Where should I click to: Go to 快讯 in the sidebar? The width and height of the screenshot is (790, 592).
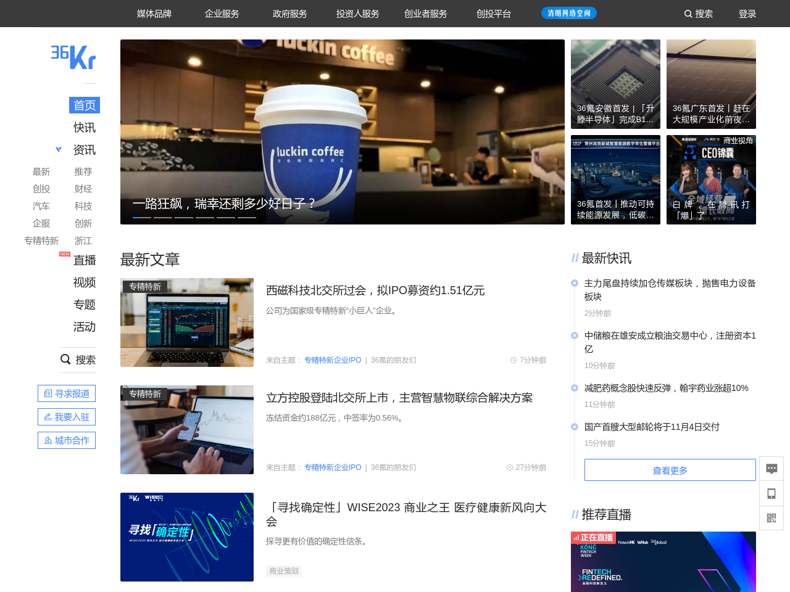[85, 128]
